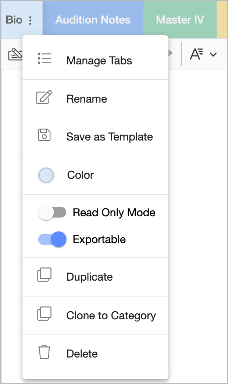
Task: Open the Master IV tab
Action: 180,20
